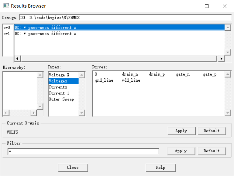Select the sw0 entry in the sweep list

click(7, 28)
